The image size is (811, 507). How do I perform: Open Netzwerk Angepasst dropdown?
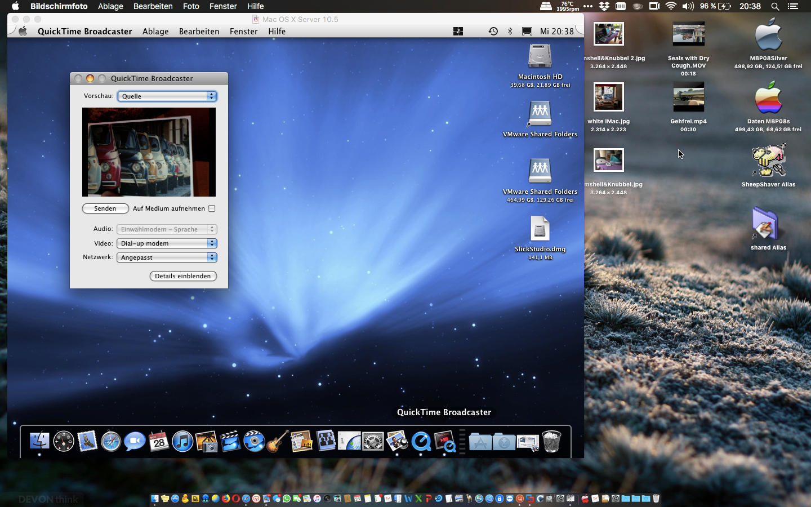point(167,257)
